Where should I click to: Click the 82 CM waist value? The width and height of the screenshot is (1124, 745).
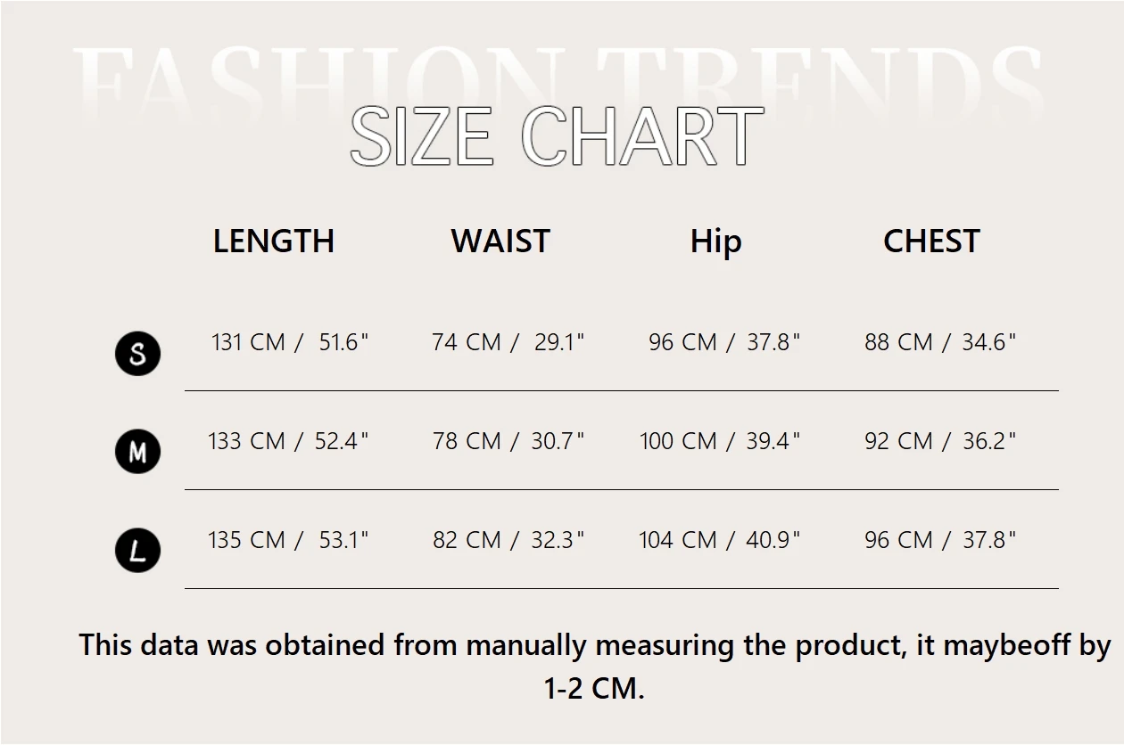pyautogui.click(x=508, y=540)
